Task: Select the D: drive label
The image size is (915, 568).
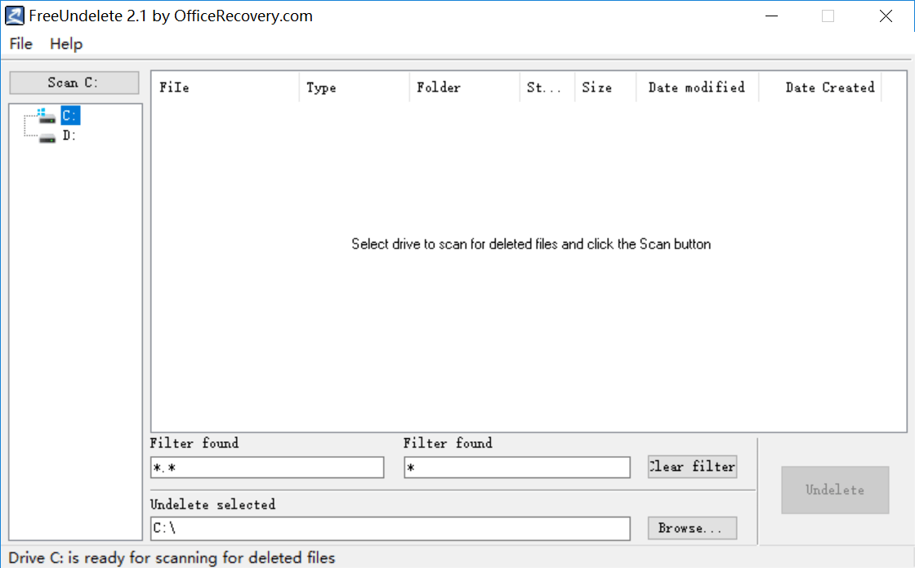Action: (69, 136)
